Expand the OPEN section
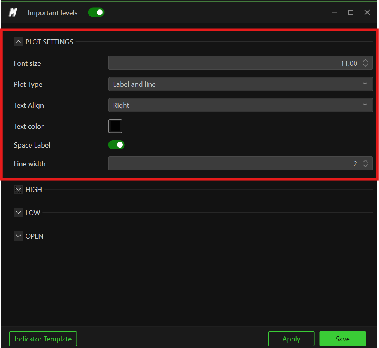 (x=18, y=236)
